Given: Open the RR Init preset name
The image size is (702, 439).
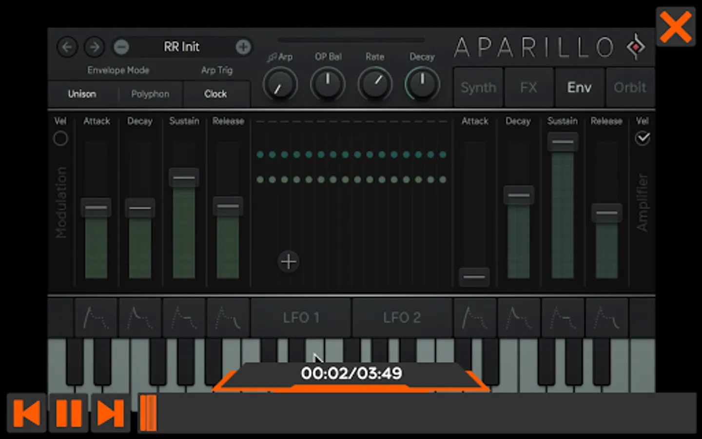Looking at the screenshot, I should coord(181,47).
